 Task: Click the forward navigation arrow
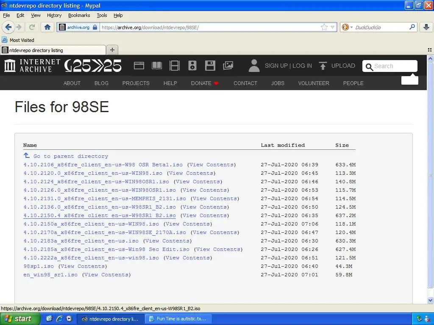(x=19, y=27)
